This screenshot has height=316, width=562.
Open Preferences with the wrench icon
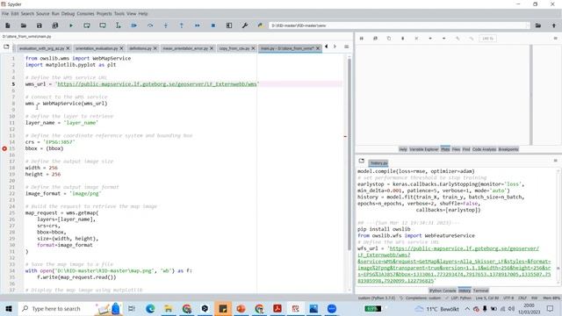click(x=245, y=25)
